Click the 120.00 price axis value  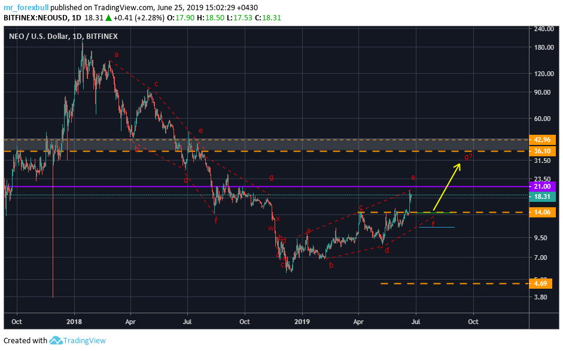pos(544,74)
